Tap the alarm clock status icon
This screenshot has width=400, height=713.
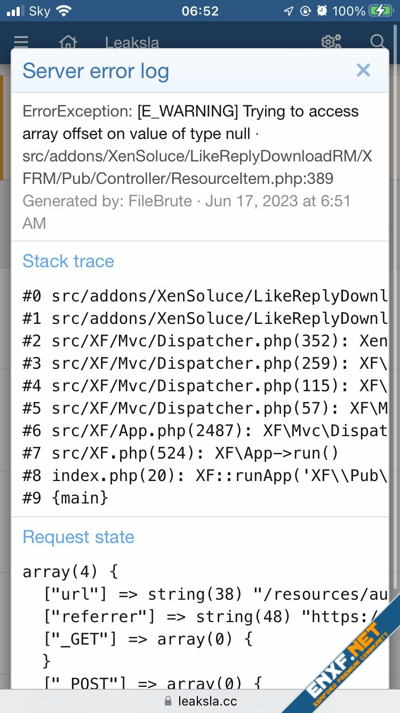(322, 11)
